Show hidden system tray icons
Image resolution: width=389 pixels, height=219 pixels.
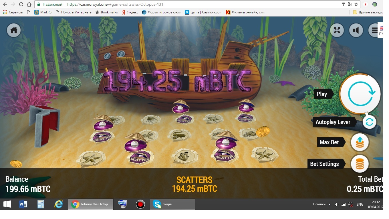coord(330,204)
